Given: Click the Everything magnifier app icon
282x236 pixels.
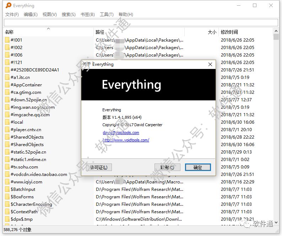Looking at the screenshot, I should tap(8, 5).
